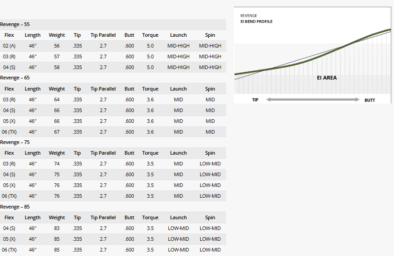
Task: Select 04 (S) flex in Revenge 65
Action: (9, 110)
